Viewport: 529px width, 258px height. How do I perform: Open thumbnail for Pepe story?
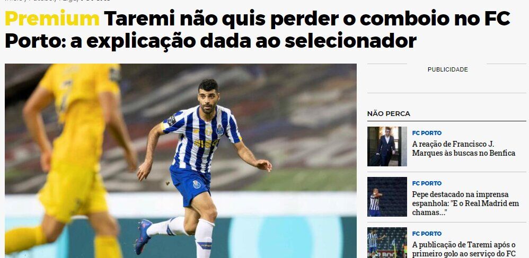[387, 197]
